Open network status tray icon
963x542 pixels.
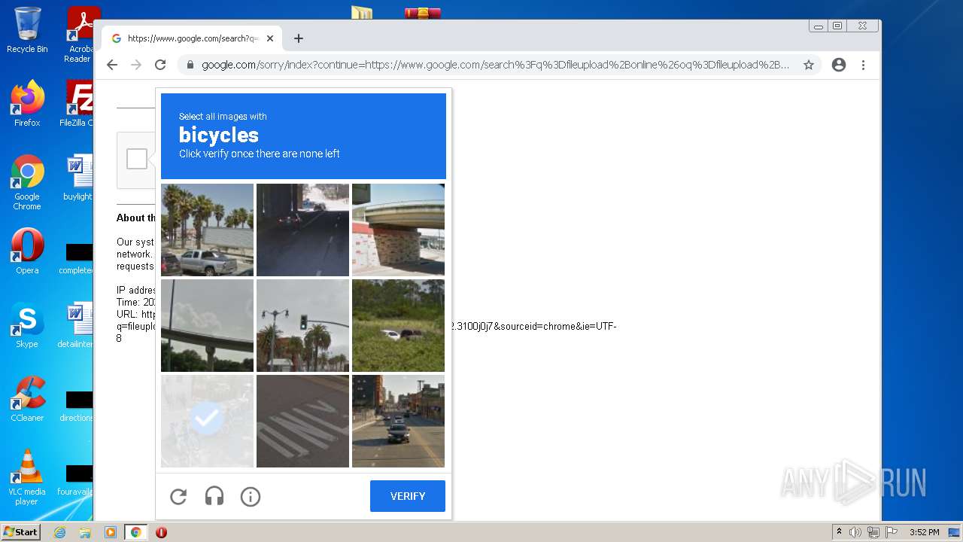point(873,532)
